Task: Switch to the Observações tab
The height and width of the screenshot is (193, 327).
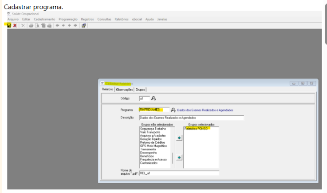Action: 124,89
